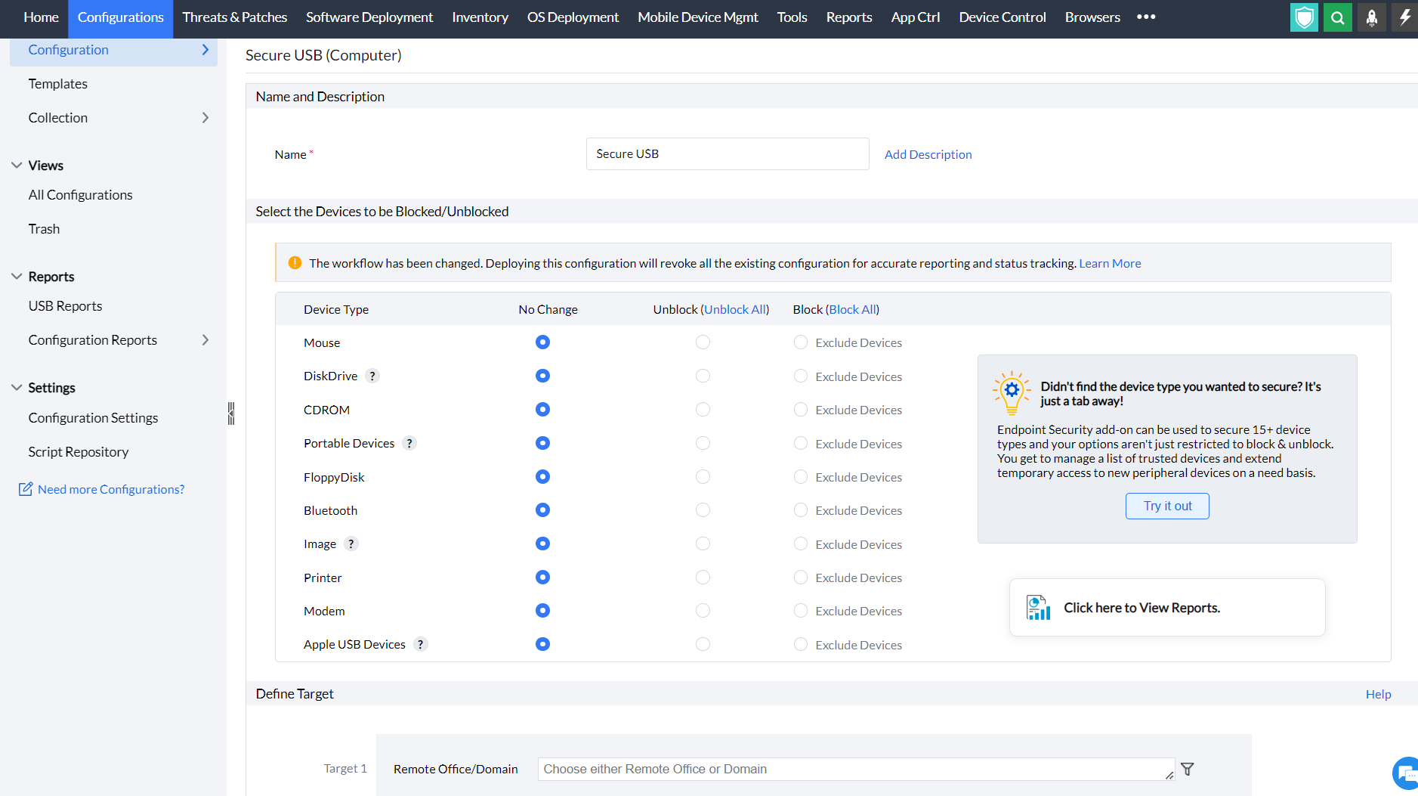Click the Secure USB name field
Image resolution: width=1418 pixels, height=796 pixels.
(x=727, y=154)
